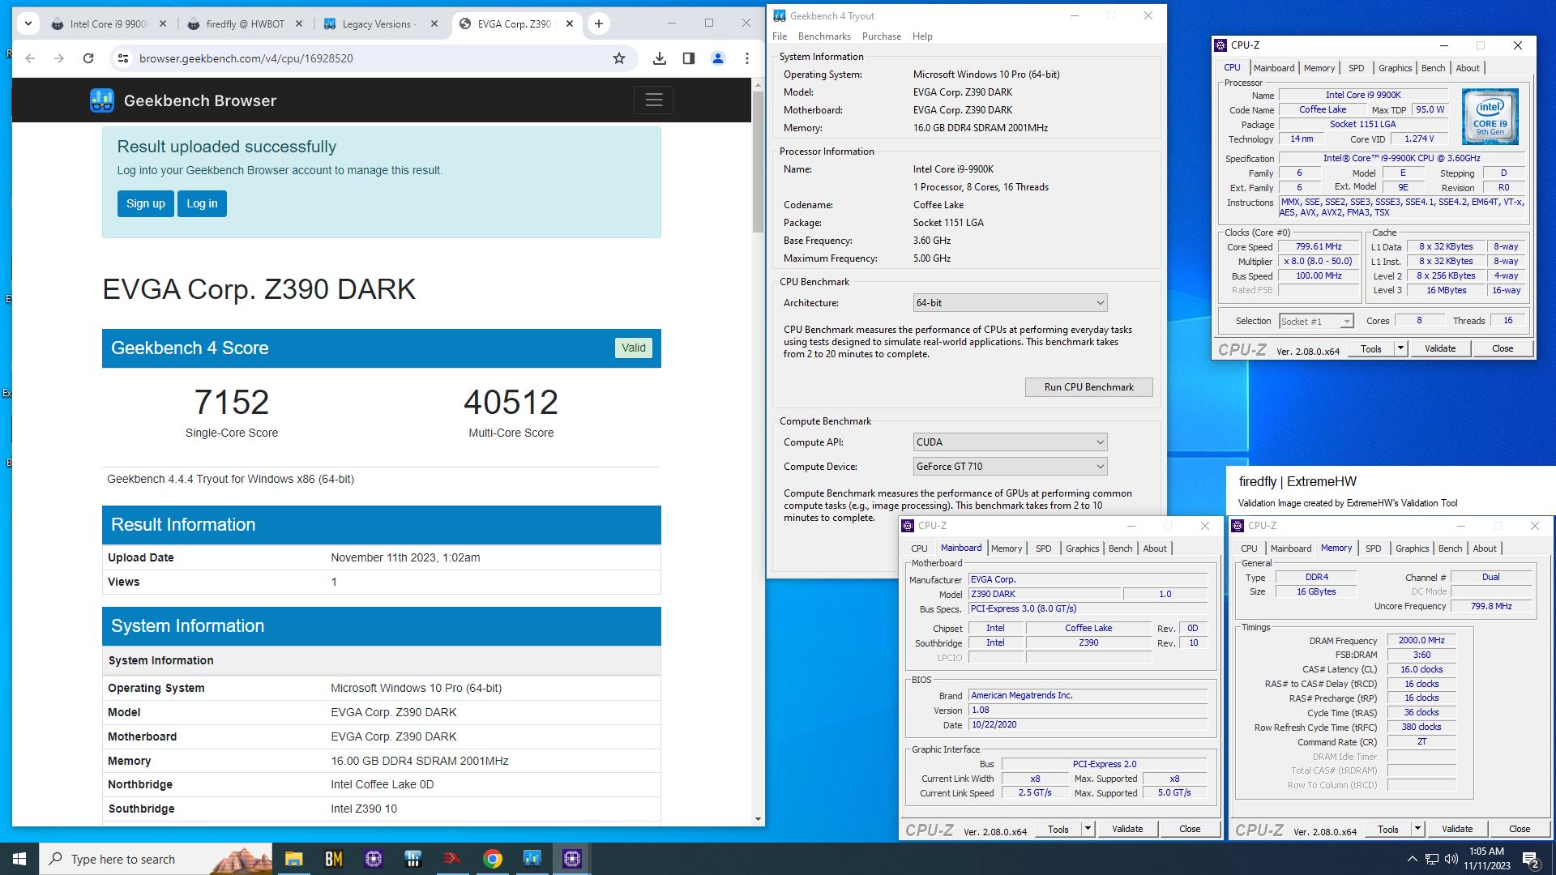Expand Tools arrow in Memory CPU-Z window
The image size is (1556, 875).
click(x=1417, y=829)
